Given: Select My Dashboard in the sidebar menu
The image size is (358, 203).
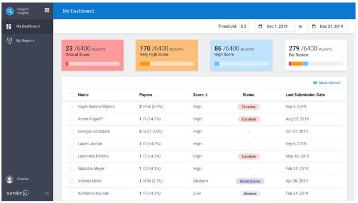Looking at the screenshot, I should pyautogui.click(x=27, y=27).
